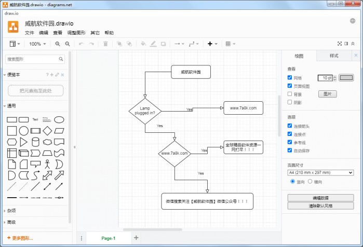Viewport: 363px width, 247px height.
Task: Toggle the 页面视图 page view checkbox
Action: (x=290, y=86)
